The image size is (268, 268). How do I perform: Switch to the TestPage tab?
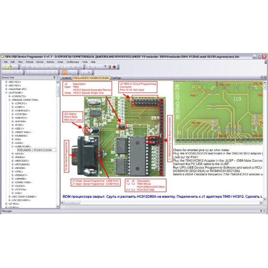point(116,78)
